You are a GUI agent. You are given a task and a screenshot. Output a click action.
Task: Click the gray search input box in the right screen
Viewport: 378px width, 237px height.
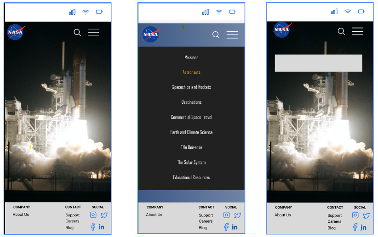(318, 63)
